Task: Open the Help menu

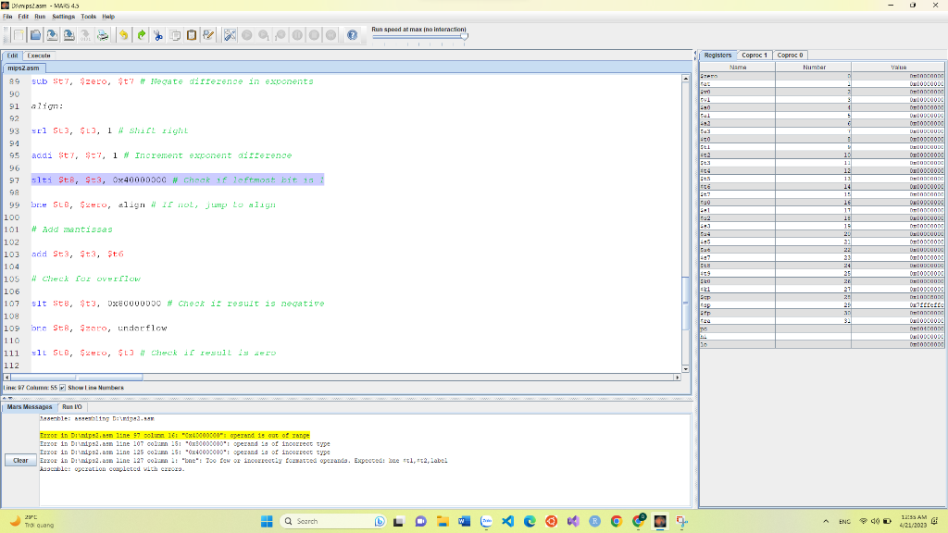Action: (x=108, y=17)
